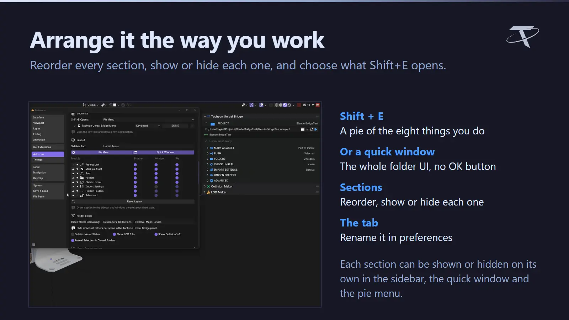Select wireframe viewport shading
Viewport: 569px width, 320px height.
click(x=276, y=105)
